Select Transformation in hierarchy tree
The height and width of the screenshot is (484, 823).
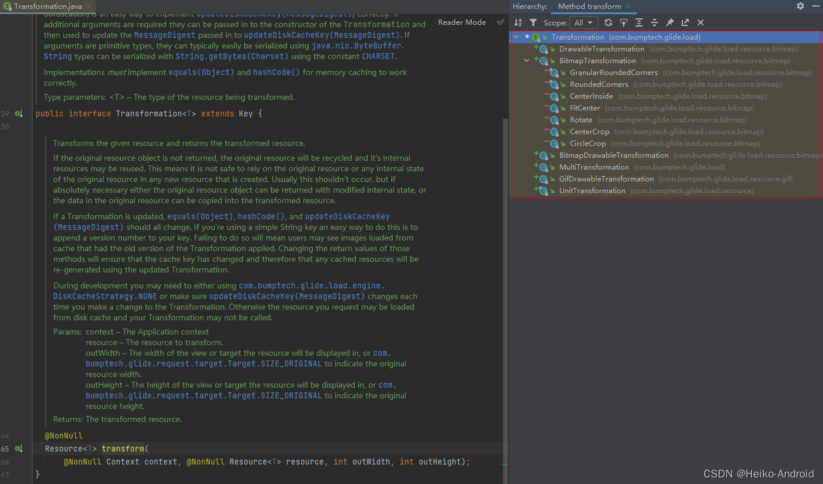[x=665, y=37]
